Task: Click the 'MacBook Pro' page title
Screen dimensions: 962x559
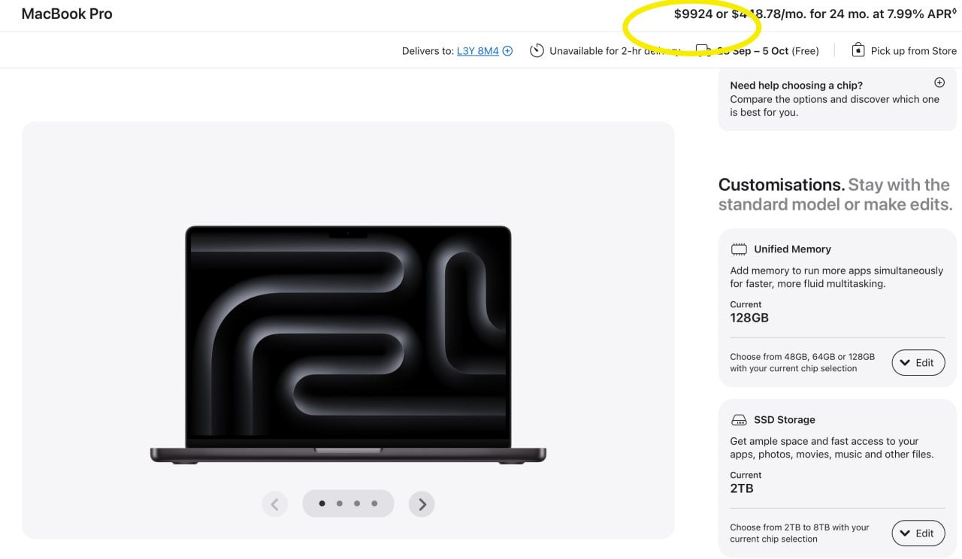Action: (67, 14)
